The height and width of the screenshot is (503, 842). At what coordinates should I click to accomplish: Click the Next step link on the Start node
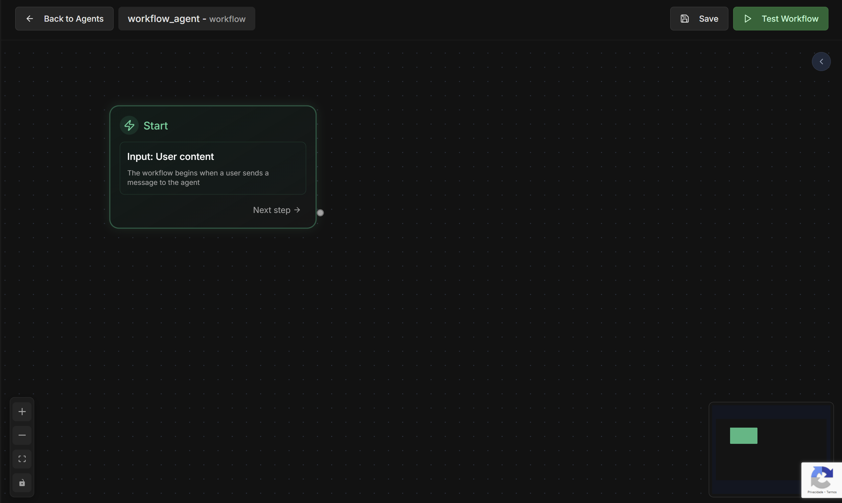coord(272,210)
